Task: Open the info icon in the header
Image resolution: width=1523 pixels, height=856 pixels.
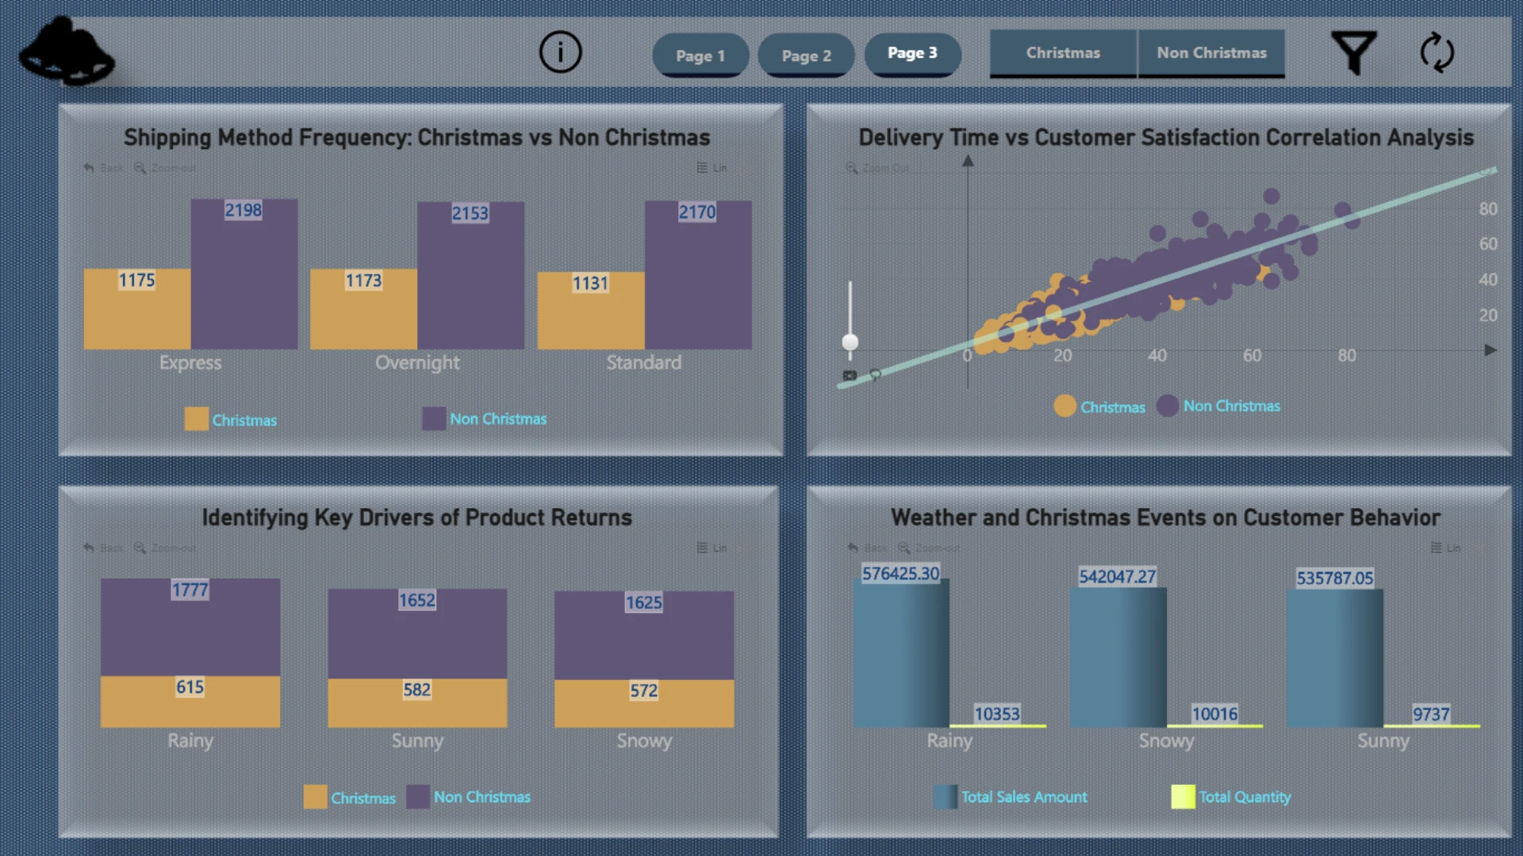Action: pyautogui.click(x=561, y=53)
